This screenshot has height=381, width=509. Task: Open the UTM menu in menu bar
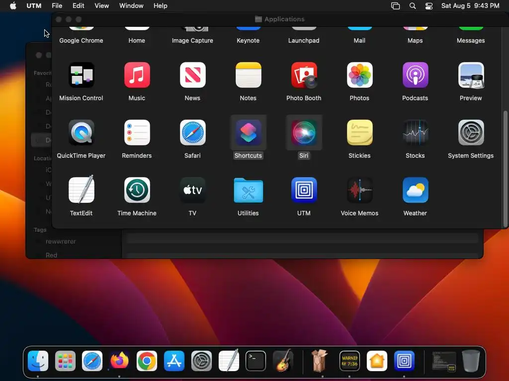(34, 5)
